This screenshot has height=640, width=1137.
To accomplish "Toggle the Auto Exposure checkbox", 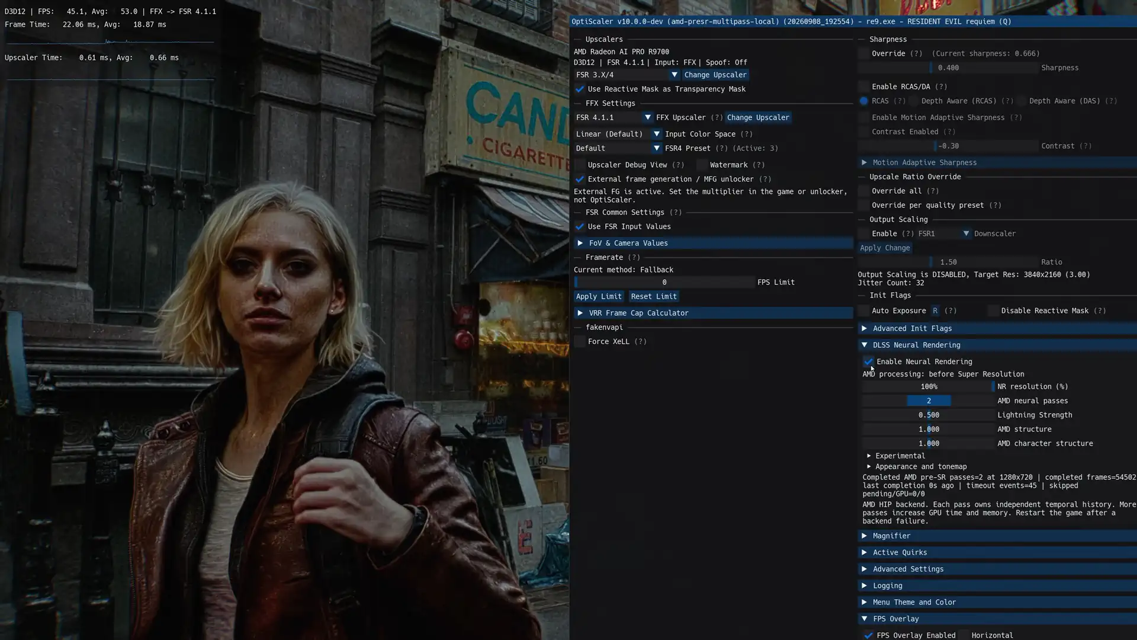I will click(x=863, y=311).
